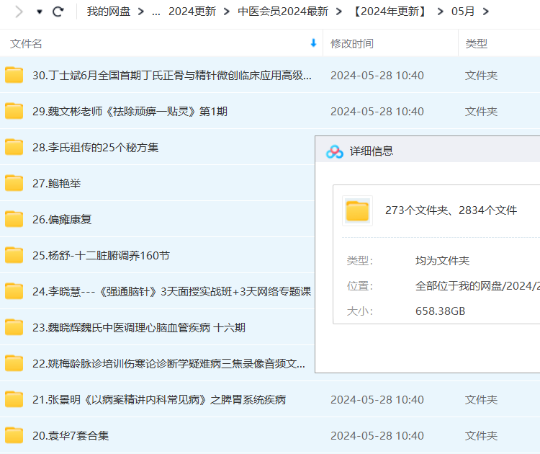The height and width of the screenshot is (454, 540).
Task: Click Baidu Netdisk logo in 详细信息 dialog
Action: click(334, 151)
